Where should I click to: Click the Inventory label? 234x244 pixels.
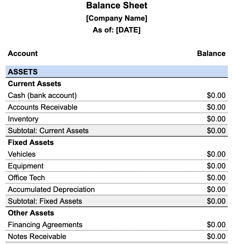click(x=23, y=119)
